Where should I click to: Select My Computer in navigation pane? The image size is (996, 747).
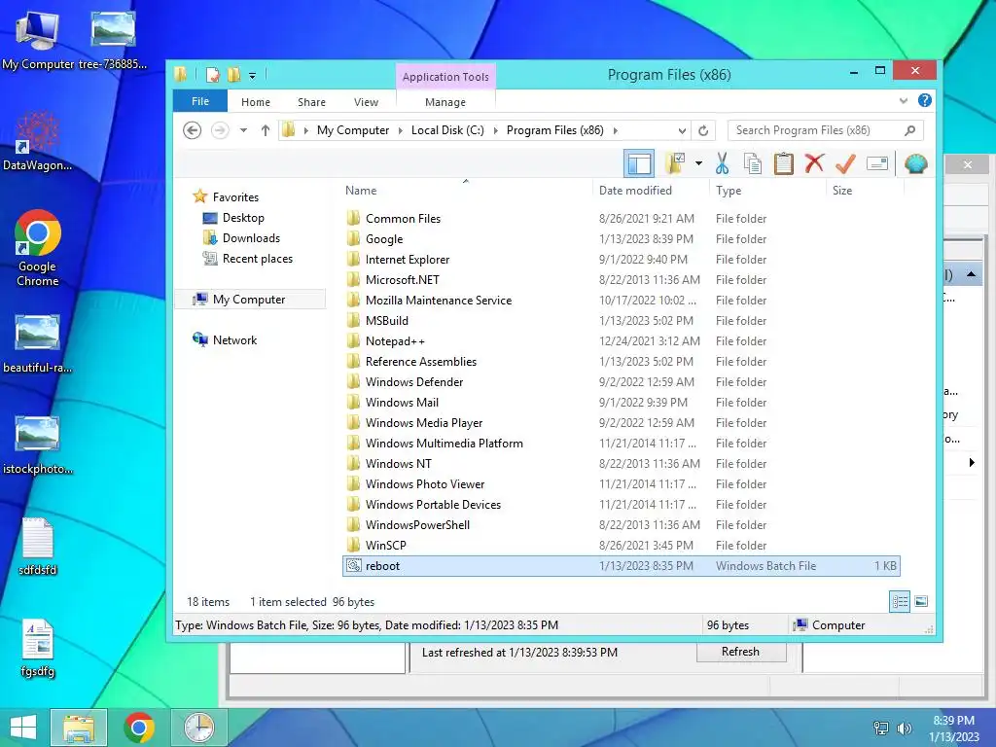point(249,300)
